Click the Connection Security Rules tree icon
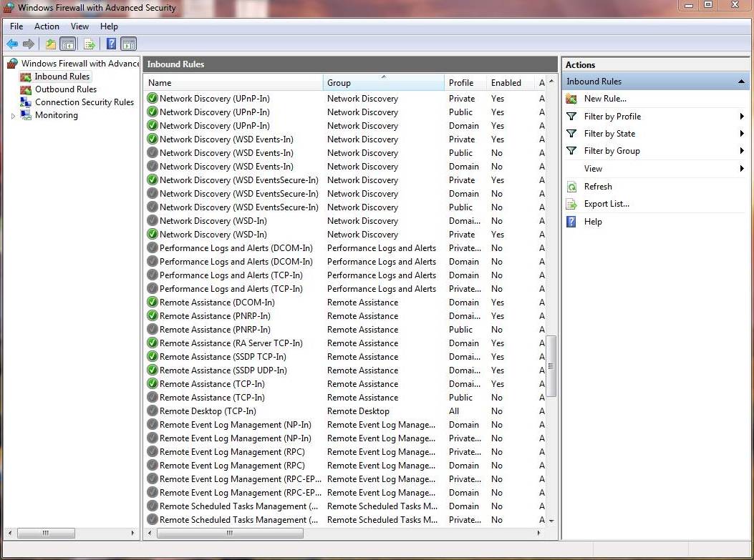 (x=26, y=102)
